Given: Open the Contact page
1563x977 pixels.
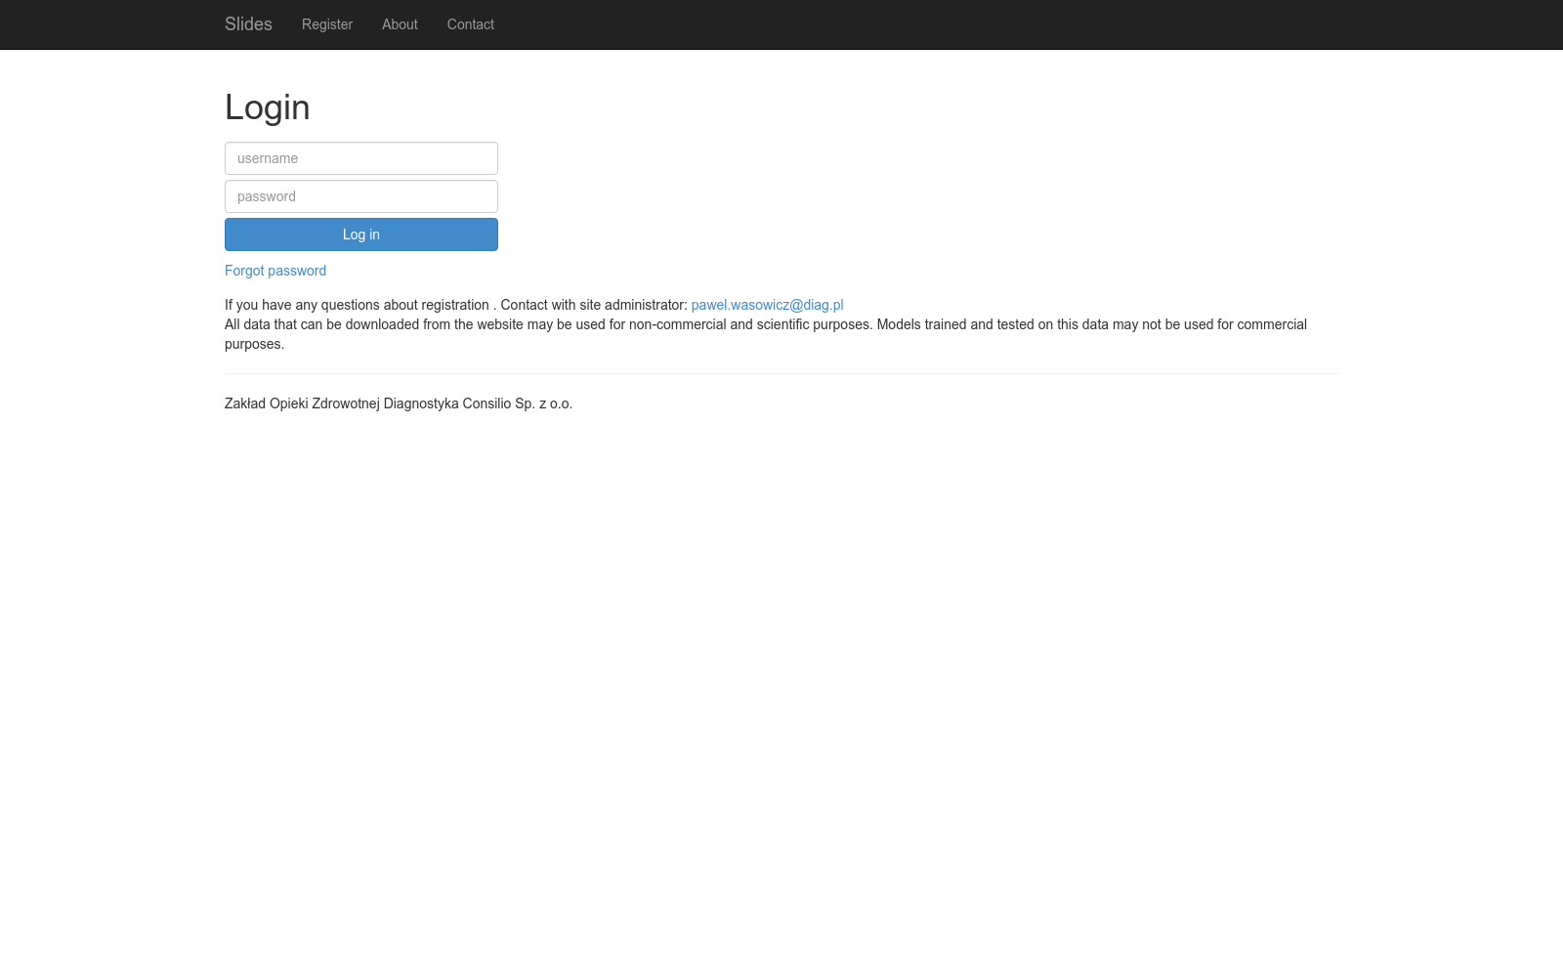Looking at the screenshot, I should coord(471,24).
